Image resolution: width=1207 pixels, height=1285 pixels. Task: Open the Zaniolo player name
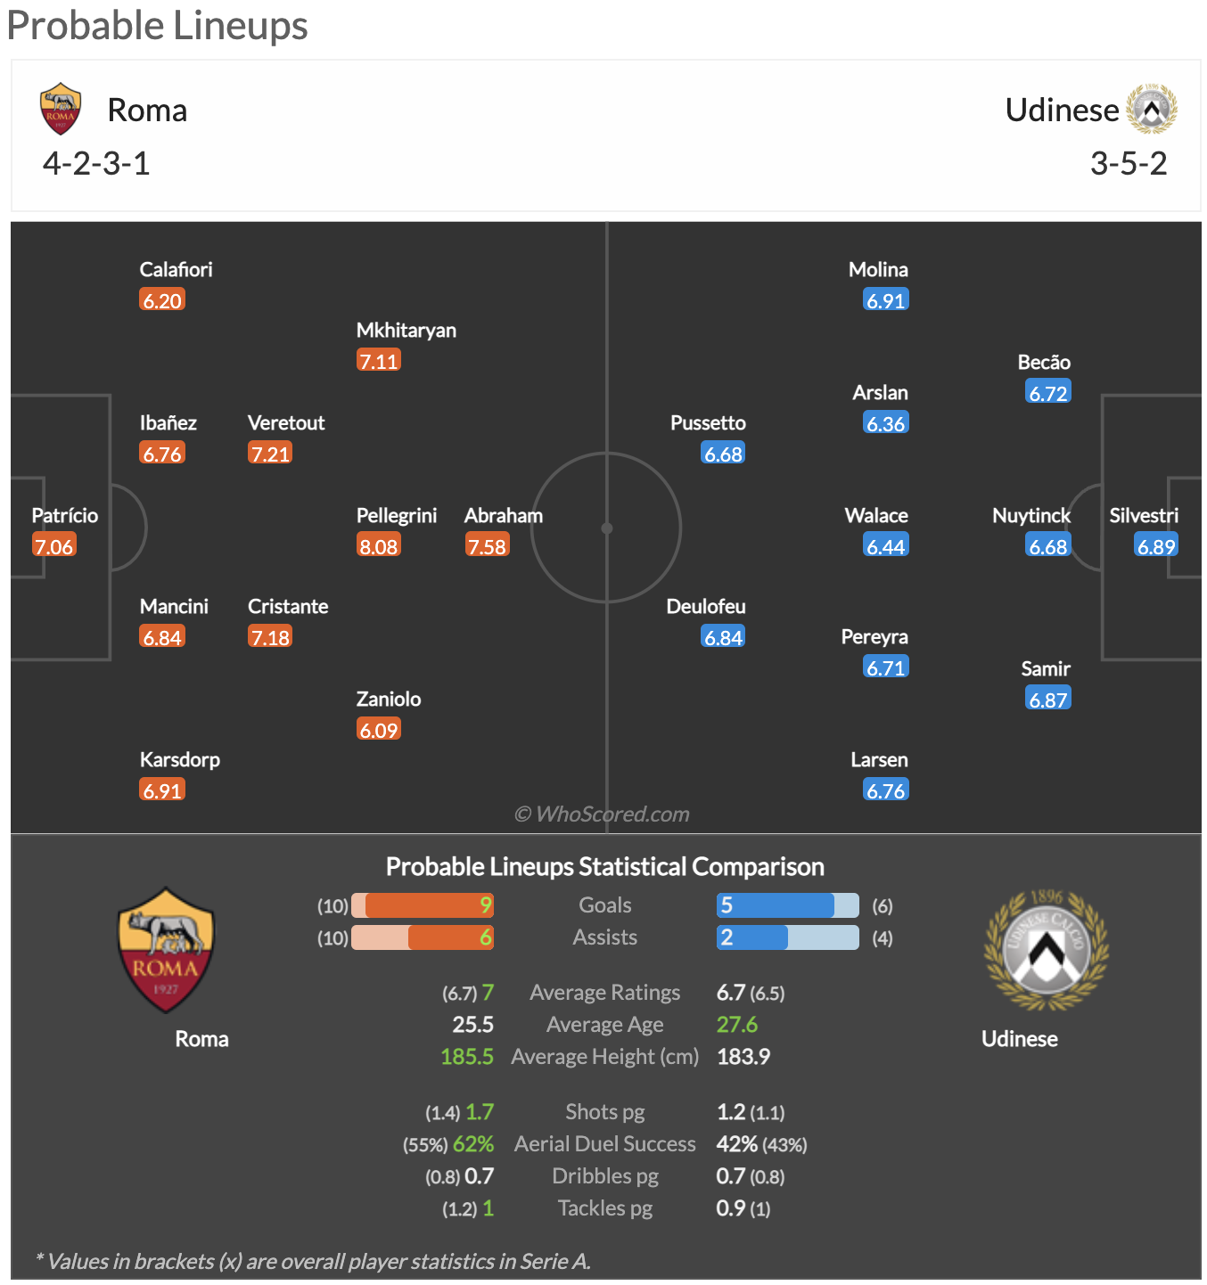pos(389,700)
